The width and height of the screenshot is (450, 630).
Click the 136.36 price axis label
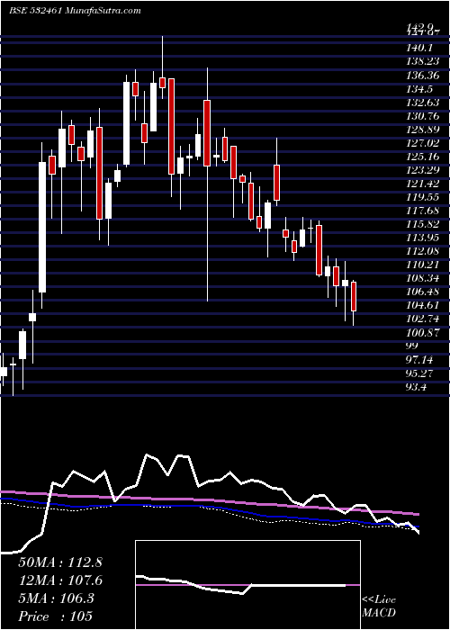pyautogui.click(x=421, y=75)
